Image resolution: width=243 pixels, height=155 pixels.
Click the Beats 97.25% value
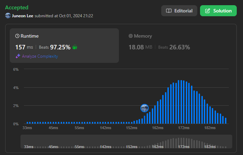click(54, 47)
